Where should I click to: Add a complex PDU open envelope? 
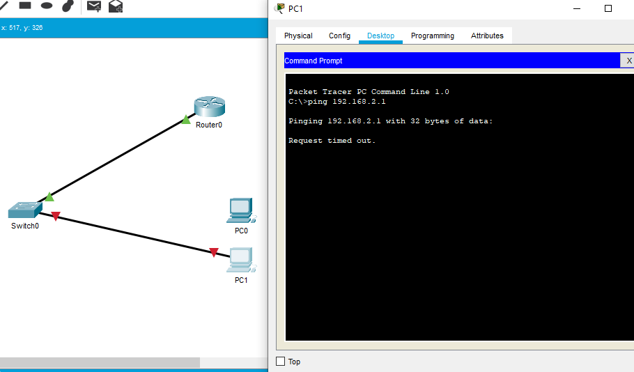pyautogui.click(x=116, y=6)
